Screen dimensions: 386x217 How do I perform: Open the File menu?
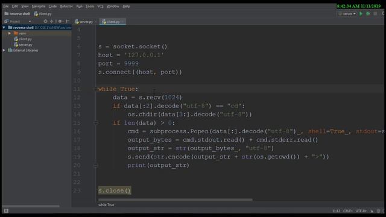[x=6, y=7]
